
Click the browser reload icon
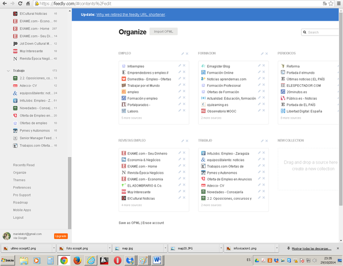[20, 3]
